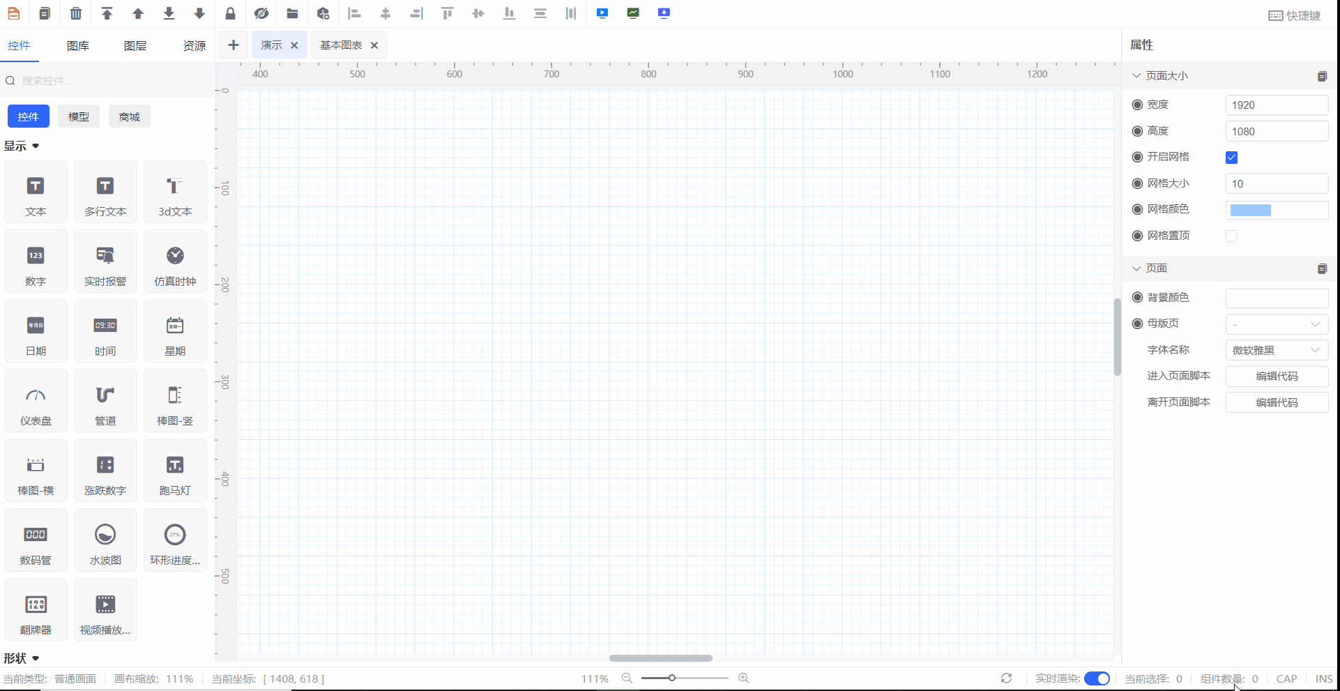The width and height of the screenshot is (1340, 691).
Task: Click the lock icon in top toolbar
Action: pyautogui.click(x=230, y=13)
